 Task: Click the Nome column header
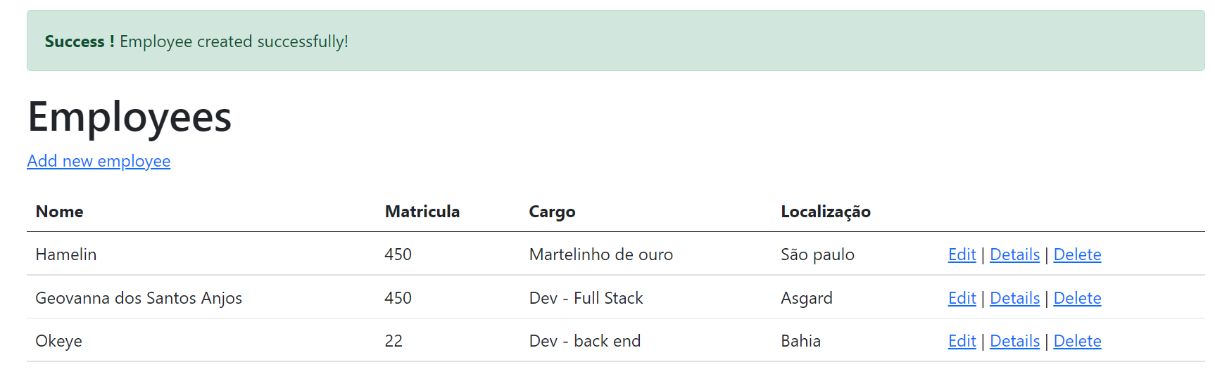[60, 212]
